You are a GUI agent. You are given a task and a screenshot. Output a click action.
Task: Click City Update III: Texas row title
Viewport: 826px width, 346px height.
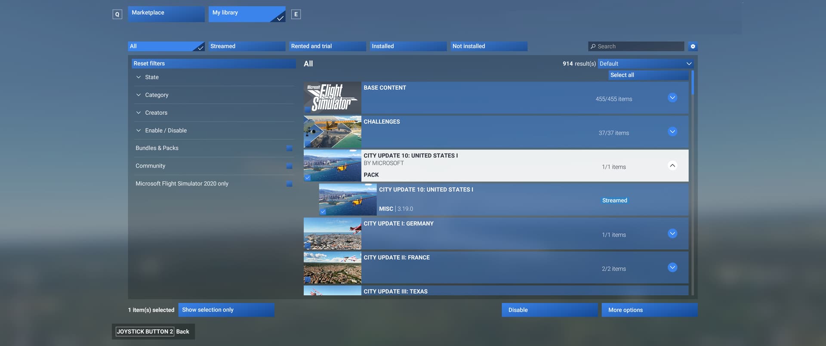click(x=395, y=291)
